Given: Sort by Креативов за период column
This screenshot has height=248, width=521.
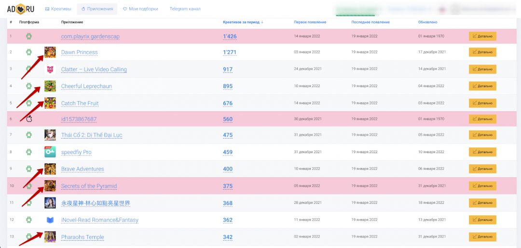Looking at the screenshot, I should pyautogui.click(x=243, y=22).
